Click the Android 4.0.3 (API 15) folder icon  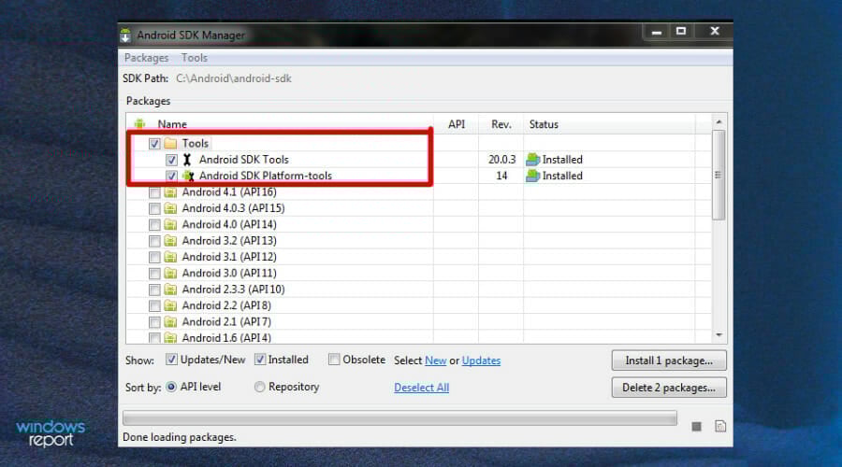click(x=170, y=208)
